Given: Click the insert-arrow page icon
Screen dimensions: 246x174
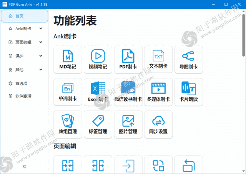Looking at the screenshot, I should [x=128, y=166].
